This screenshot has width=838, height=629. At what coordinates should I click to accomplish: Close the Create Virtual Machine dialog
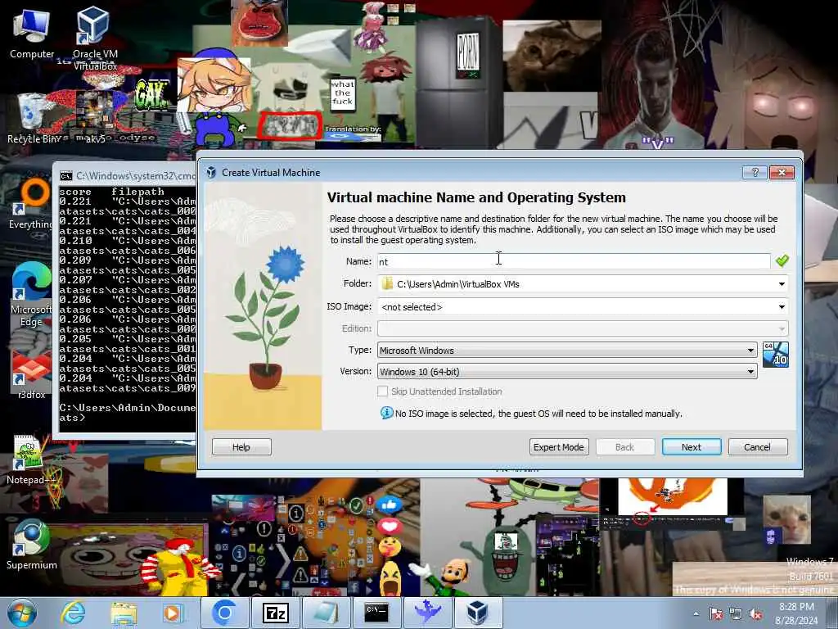(782, 172)
